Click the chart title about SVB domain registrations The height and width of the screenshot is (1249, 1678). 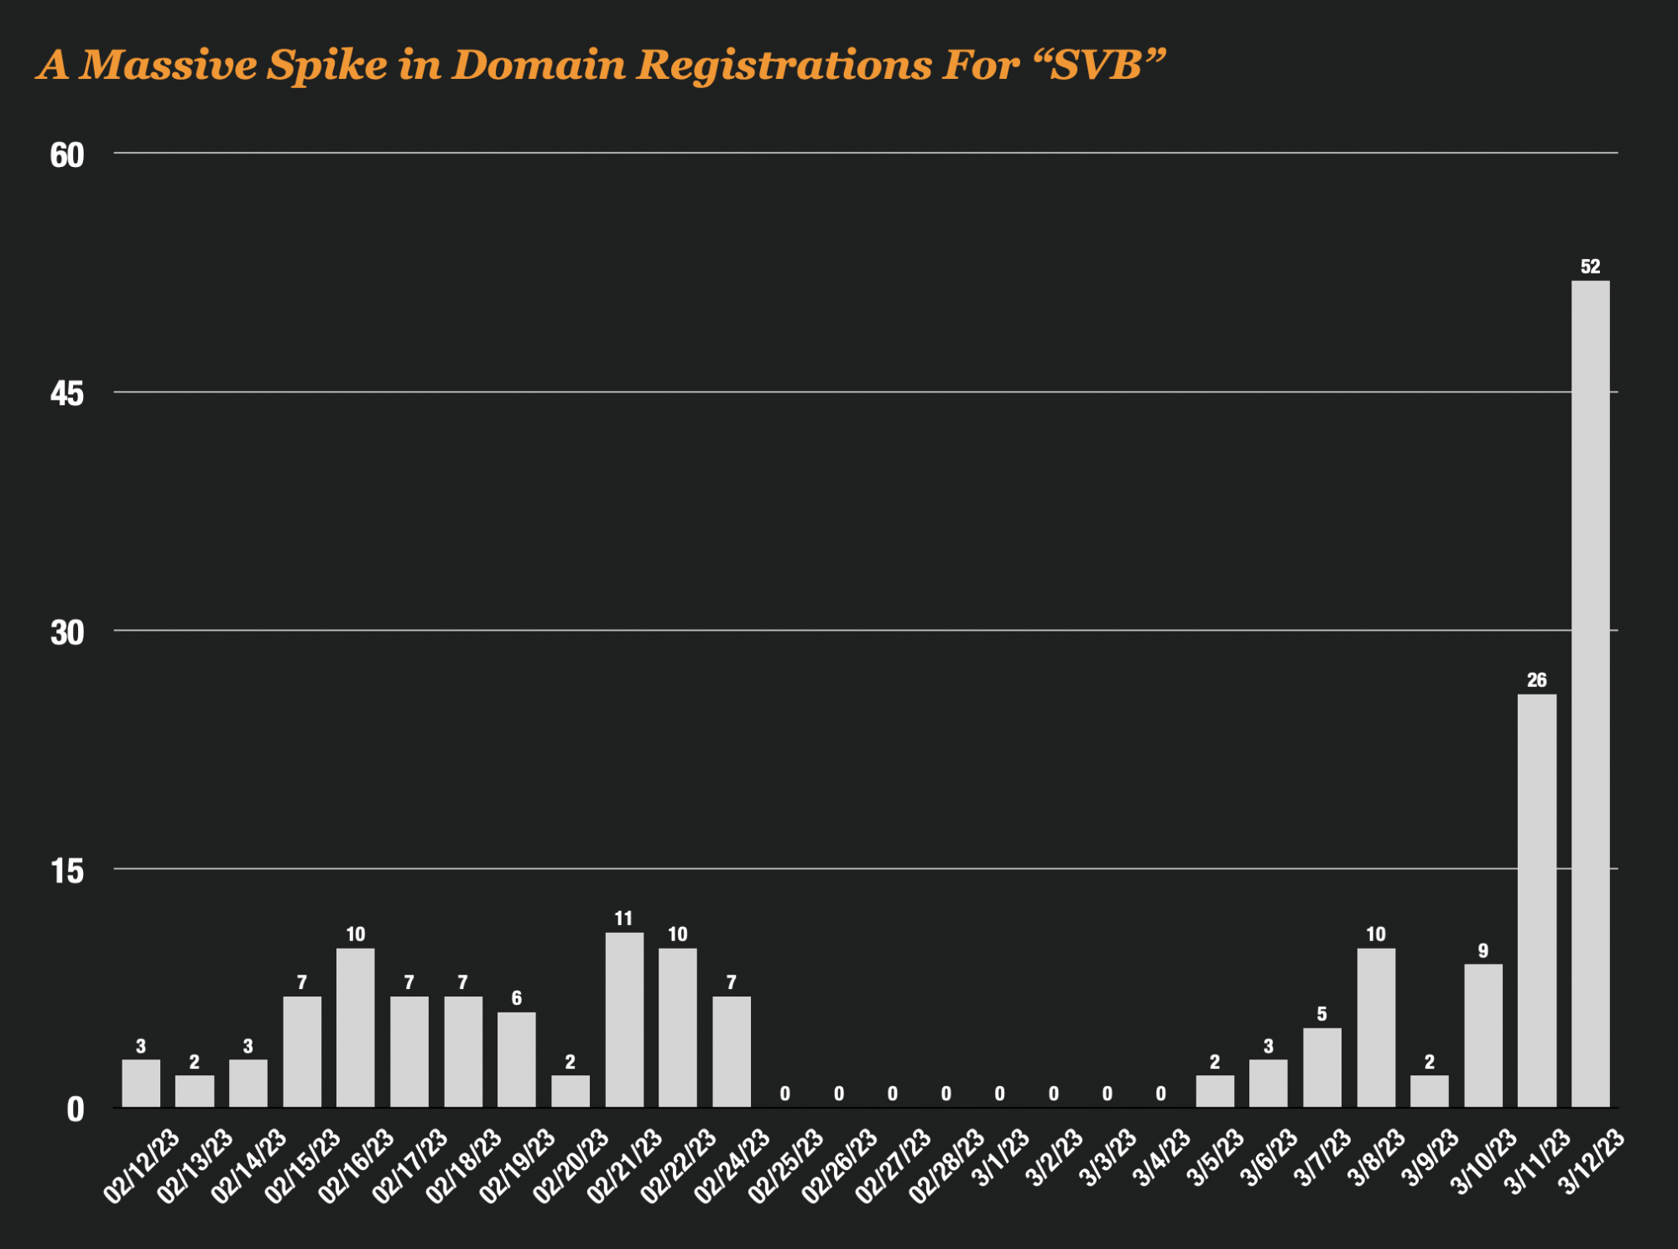click(601, 65)
